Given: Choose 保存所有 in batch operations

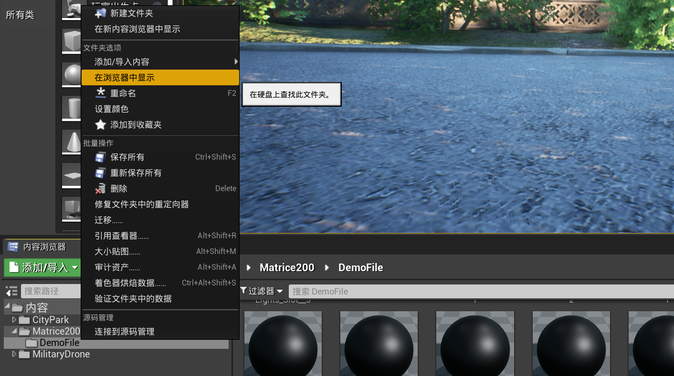Looking at the screenshot, I should click(160, 157).
